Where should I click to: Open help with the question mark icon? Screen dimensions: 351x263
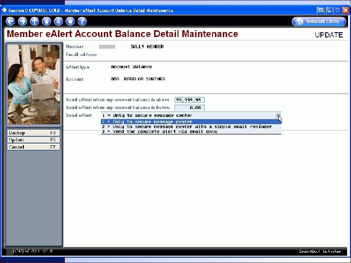(82, 21)
